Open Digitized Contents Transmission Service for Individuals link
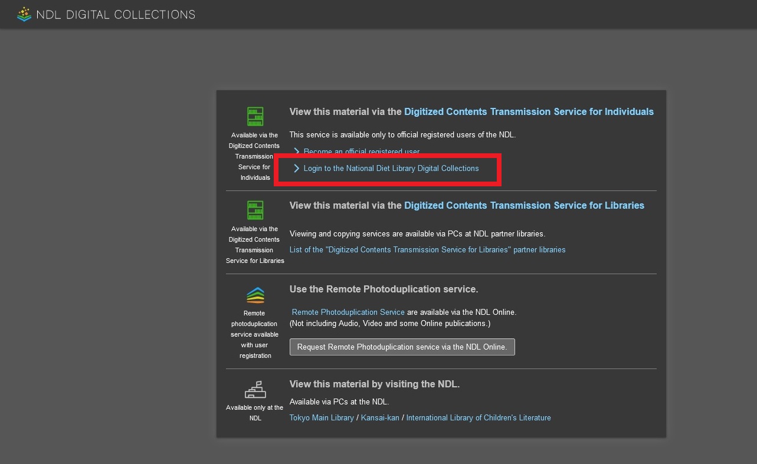Screen dimensions: 757x464 pyautogui.click(x=529, y=111)
